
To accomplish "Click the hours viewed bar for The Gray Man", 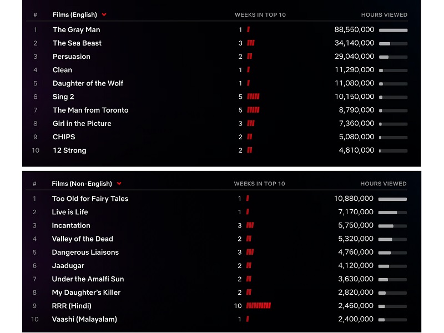I will 393,30.
